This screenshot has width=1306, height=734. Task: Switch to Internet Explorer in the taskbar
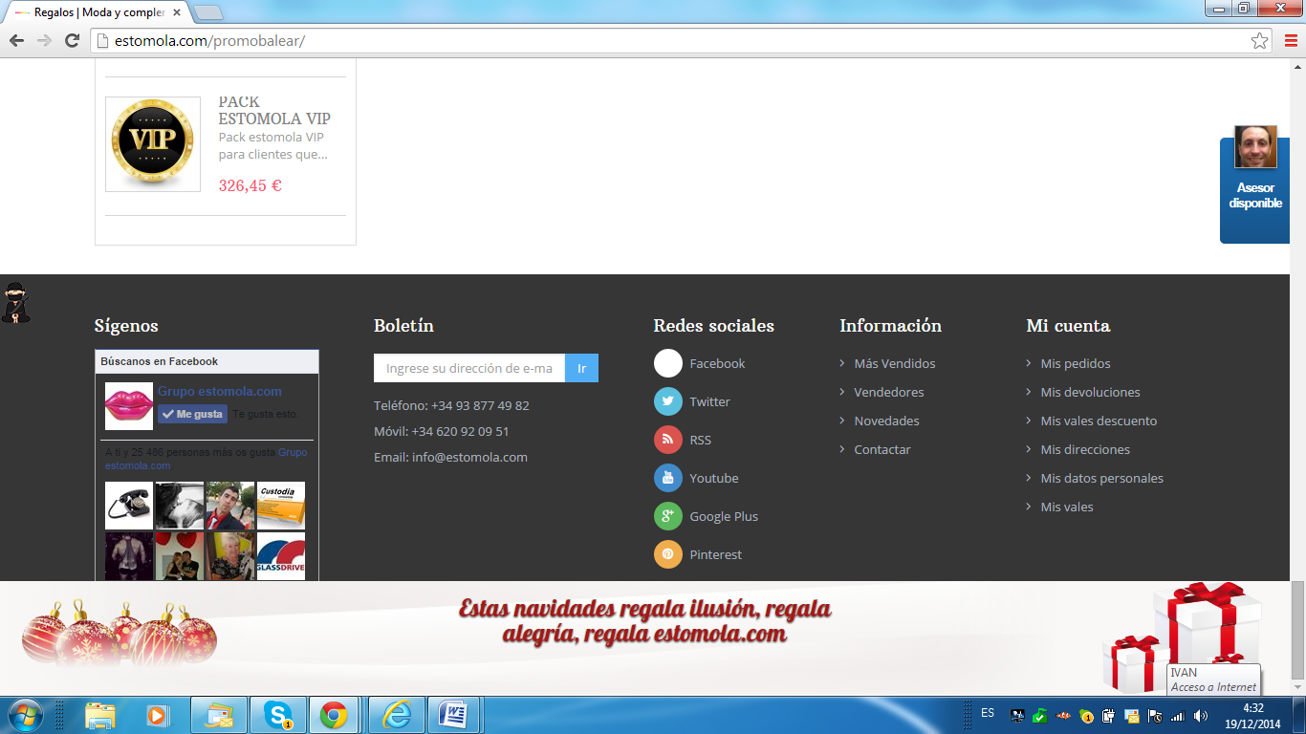tap(397, 715)
